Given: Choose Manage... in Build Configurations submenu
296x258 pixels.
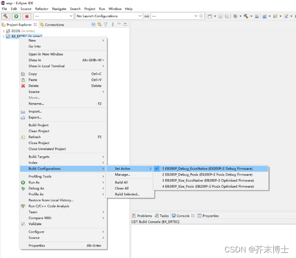Looking at the screenshot, I should [130, 175].
